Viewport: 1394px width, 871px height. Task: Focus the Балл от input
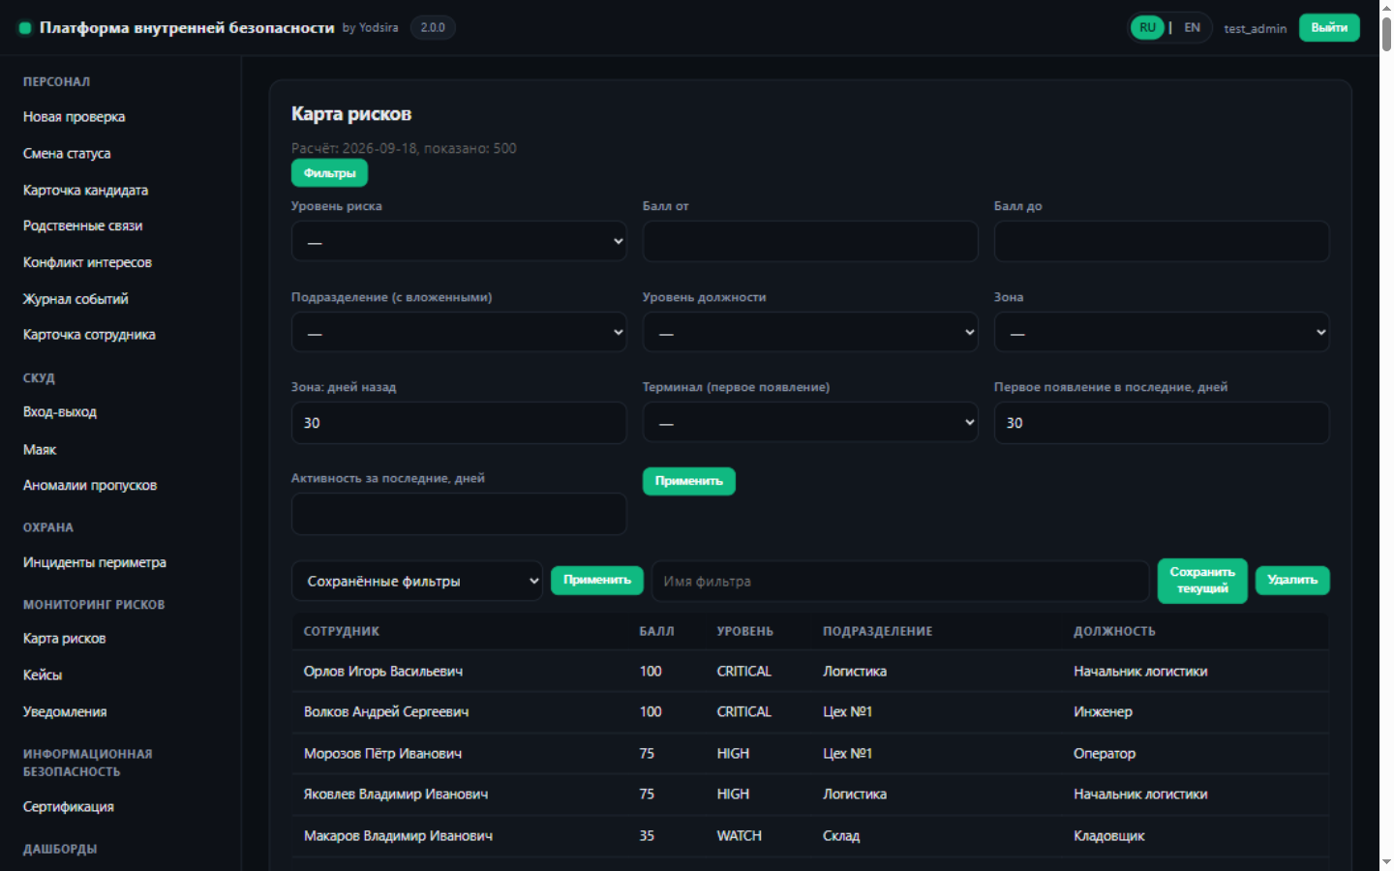point(810,242)
